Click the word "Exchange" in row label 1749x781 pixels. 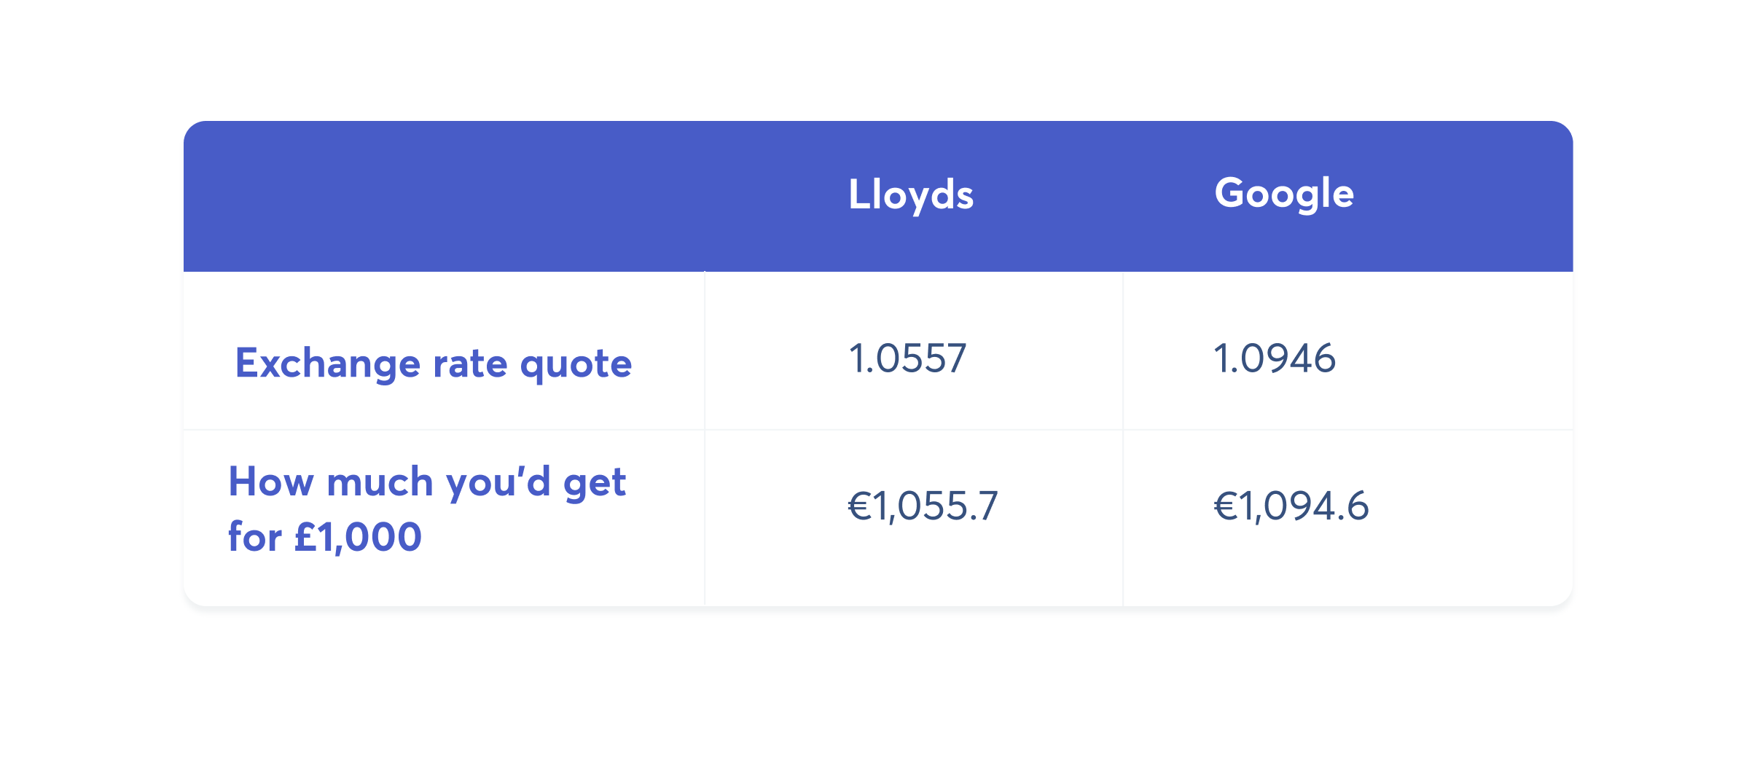coord(327,363)
